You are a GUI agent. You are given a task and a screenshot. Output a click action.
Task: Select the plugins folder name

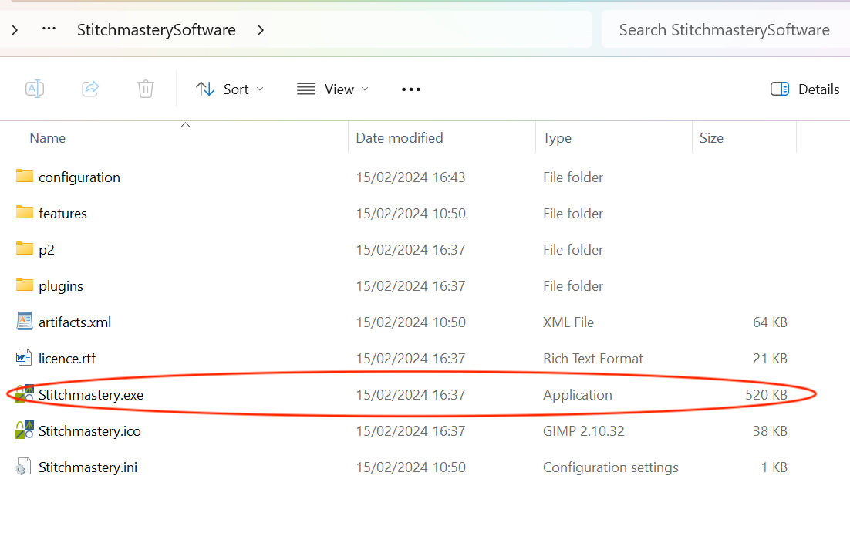coord(61,286)
